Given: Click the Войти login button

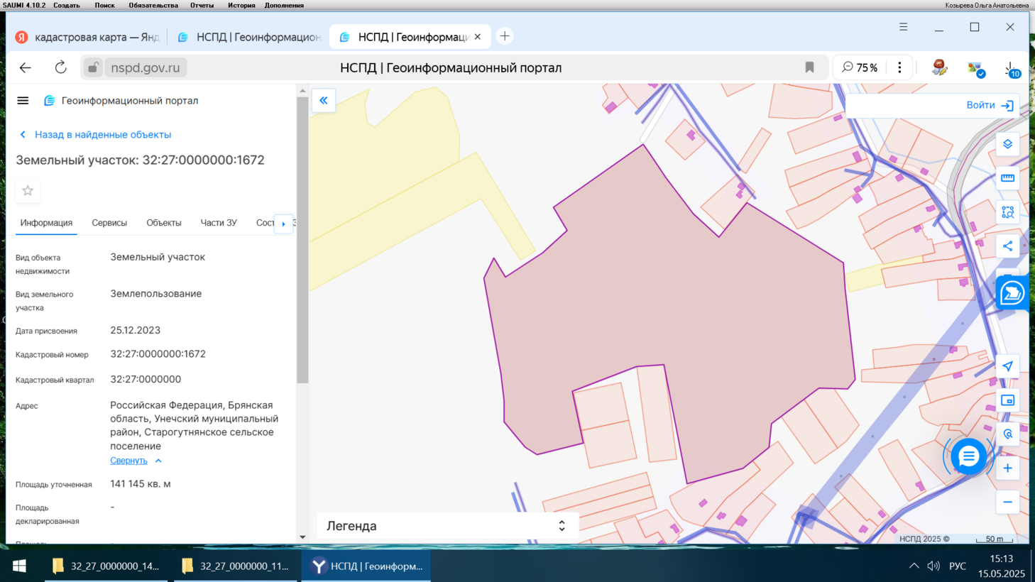Looking at the screenshot, I should (x=990, y=105).
